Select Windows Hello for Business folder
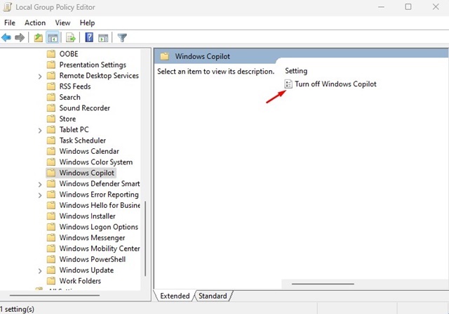 (100, 205)
